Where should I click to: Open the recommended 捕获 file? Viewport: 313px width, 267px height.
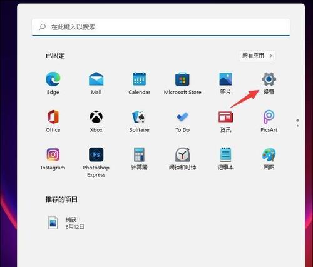coord(65,223)
